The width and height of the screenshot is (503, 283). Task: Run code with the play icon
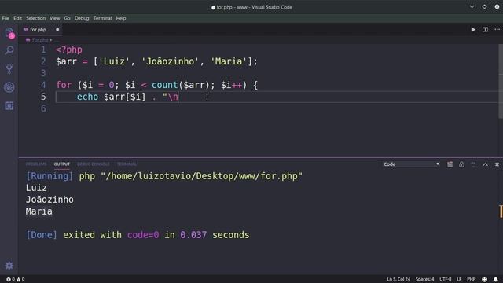click(x=473, y=30)
